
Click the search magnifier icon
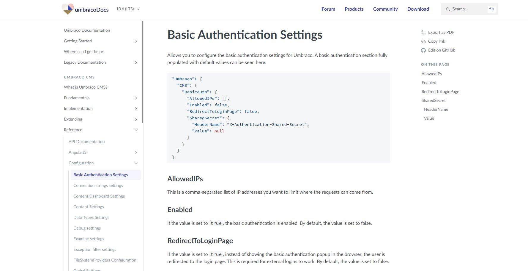(448, 9)
